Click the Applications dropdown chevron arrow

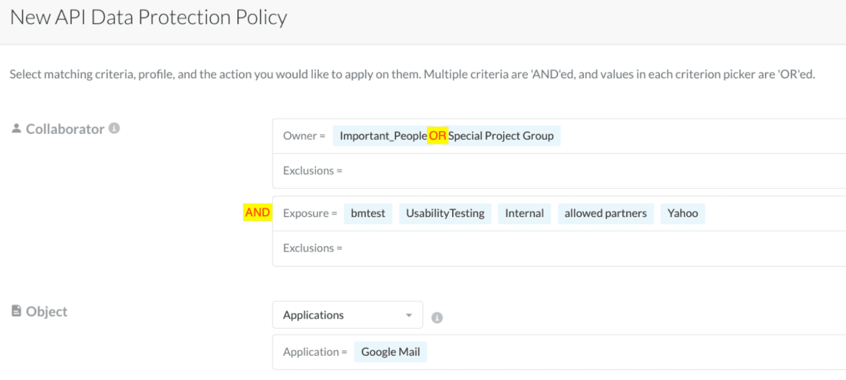[409, 314]
